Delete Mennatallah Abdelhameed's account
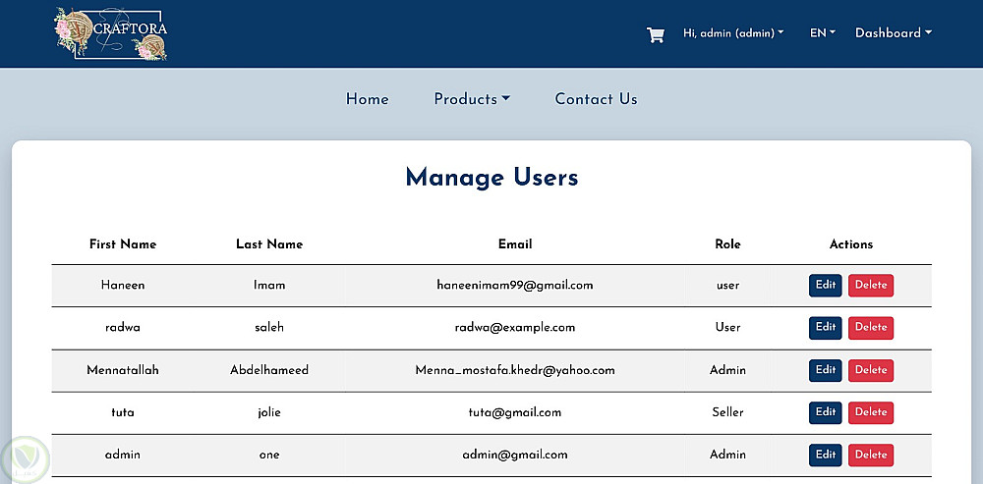 870,370
